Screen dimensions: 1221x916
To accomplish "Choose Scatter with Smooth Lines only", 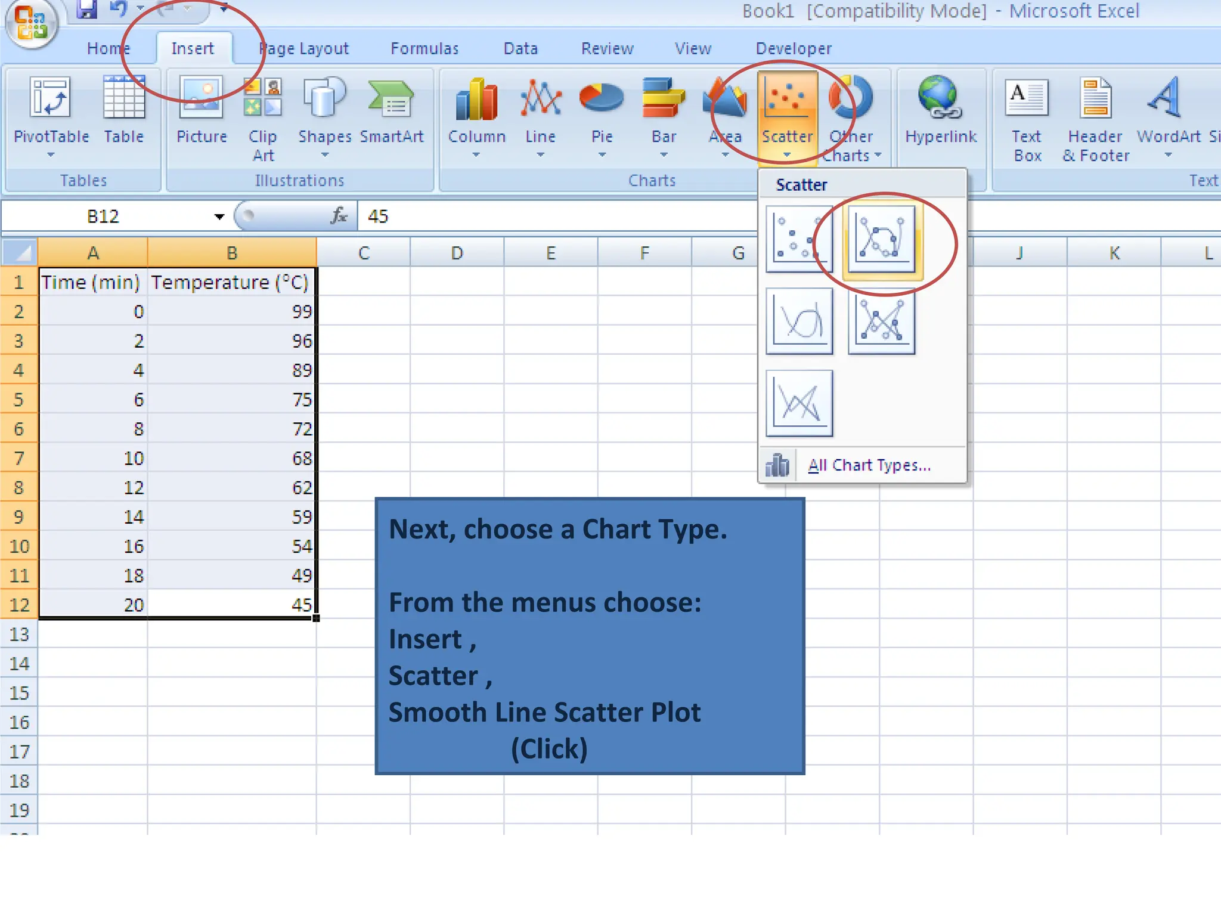I will (799, 321).
